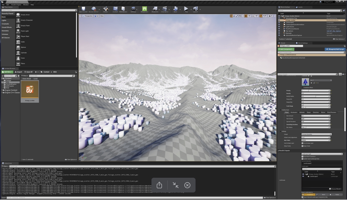Viewport: 347px width, 200px height.
Task: Open the Blueprints toolbar icon
Action: point(155,9)
